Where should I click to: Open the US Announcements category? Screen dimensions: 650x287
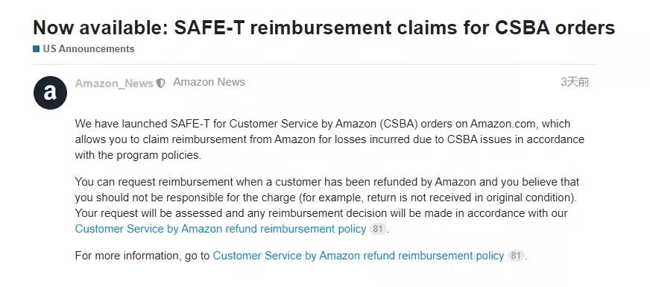coord(89,49)
